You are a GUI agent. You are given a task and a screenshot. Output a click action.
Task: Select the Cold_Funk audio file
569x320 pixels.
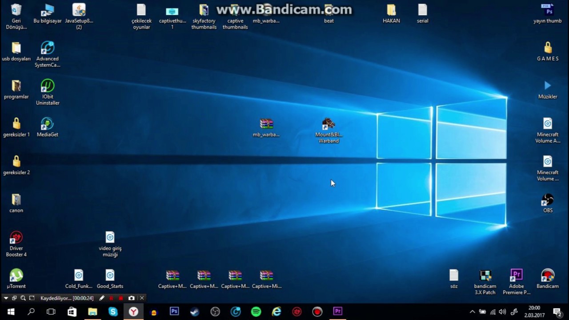79,279
